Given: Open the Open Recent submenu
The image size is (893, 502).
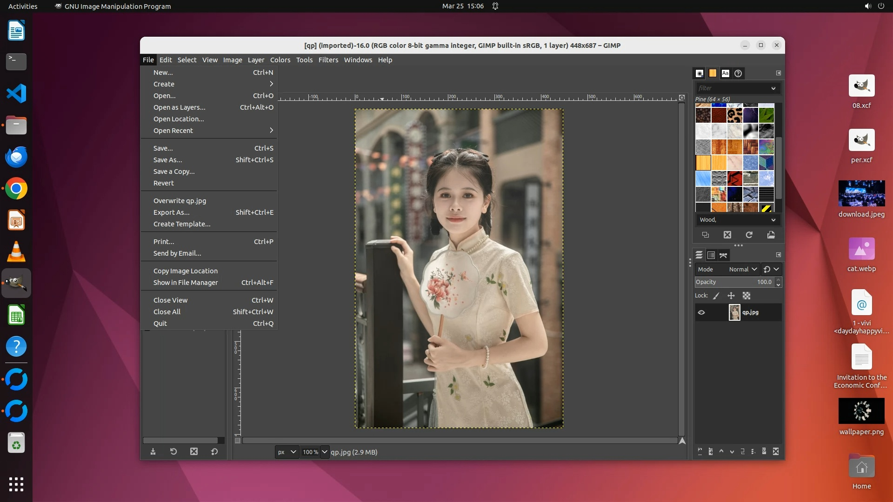Looking at the screenshot, I should pos(173,131).
